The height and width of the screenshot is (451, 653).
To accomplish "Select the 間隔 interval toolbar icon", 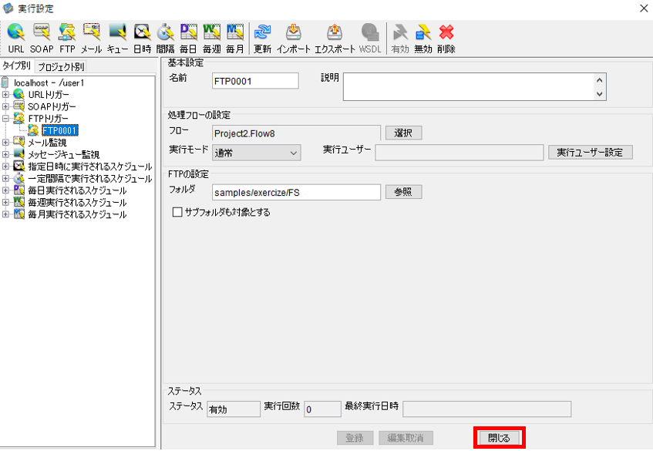I will pyautogui.click(x=165, y=39).
